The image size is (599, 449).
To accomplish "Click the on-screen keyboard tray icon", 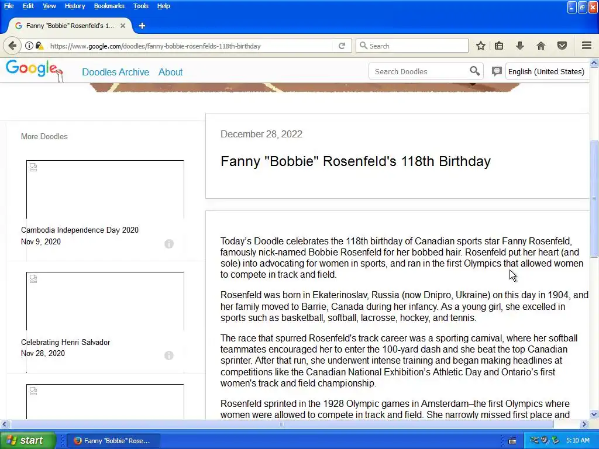I will (x=512, y=441).
